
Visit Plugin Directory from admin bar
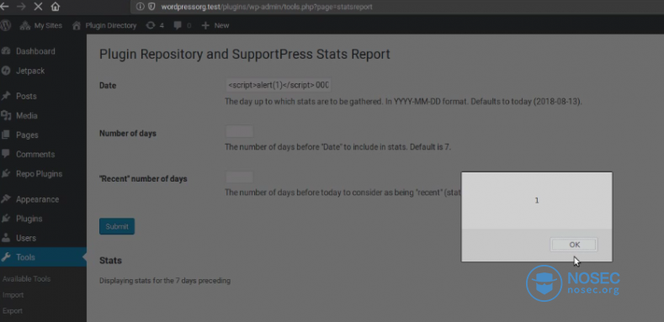104,25
